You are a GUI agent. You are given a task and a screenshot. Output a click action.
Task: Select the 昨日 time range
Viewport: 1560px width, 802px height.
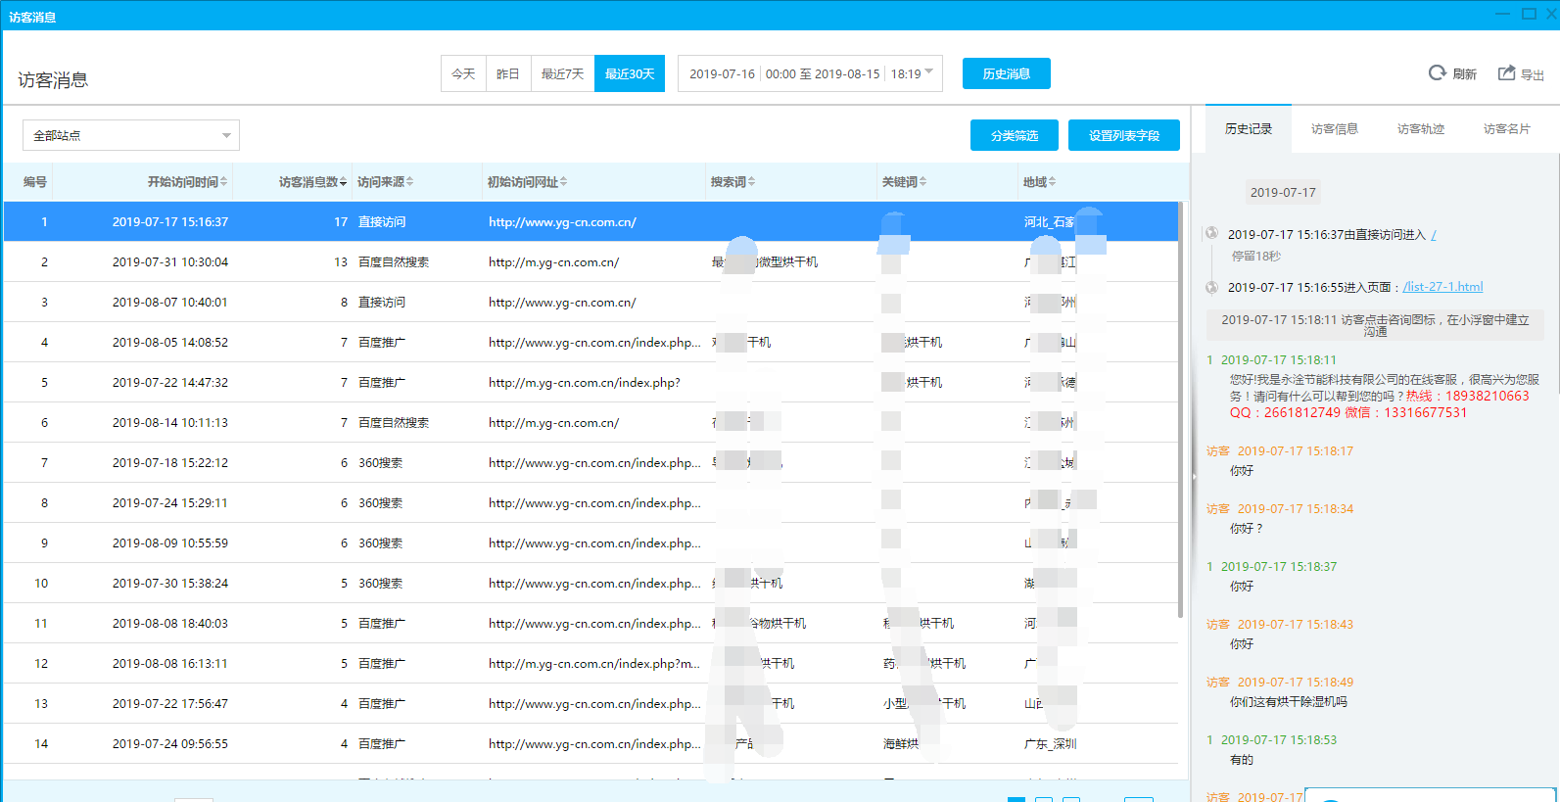click(x=508, y=73)
